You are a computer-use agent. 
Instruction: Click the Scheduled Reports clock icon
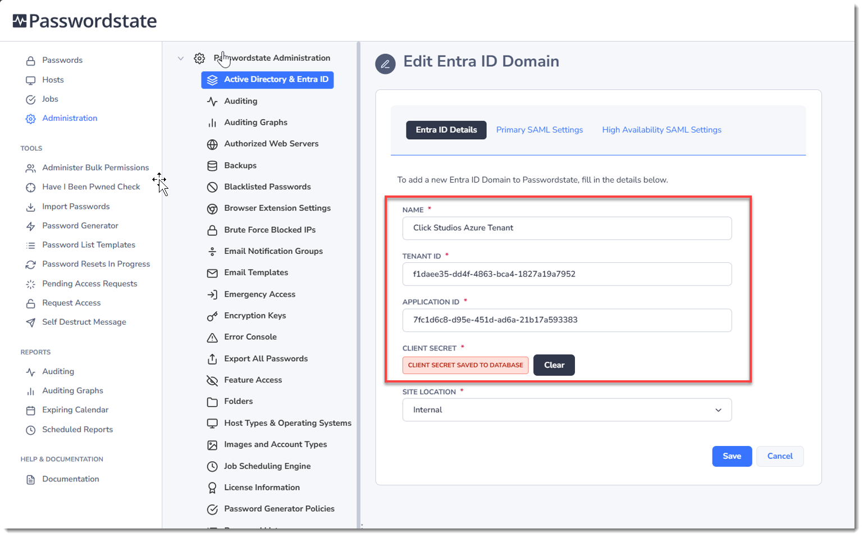(31, 430)
